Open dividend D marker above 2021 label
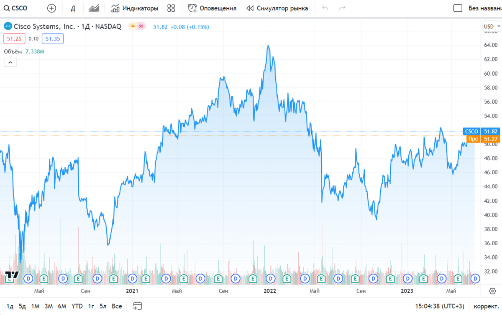The width and height of the screenshot is (502, 315). coord(132,278)
